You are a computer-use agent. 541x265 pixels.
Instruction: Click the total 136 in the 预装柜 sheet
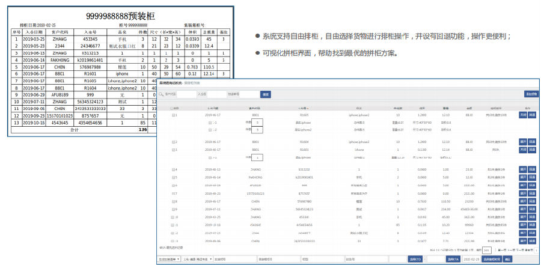coord(142,130)
